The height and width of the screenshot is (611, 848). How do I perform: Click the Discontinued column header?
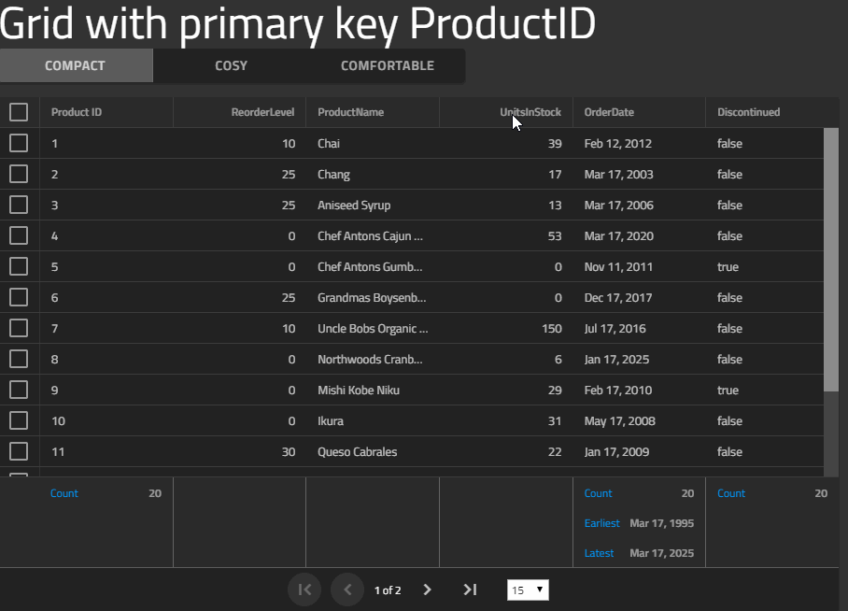click(748, 112)
